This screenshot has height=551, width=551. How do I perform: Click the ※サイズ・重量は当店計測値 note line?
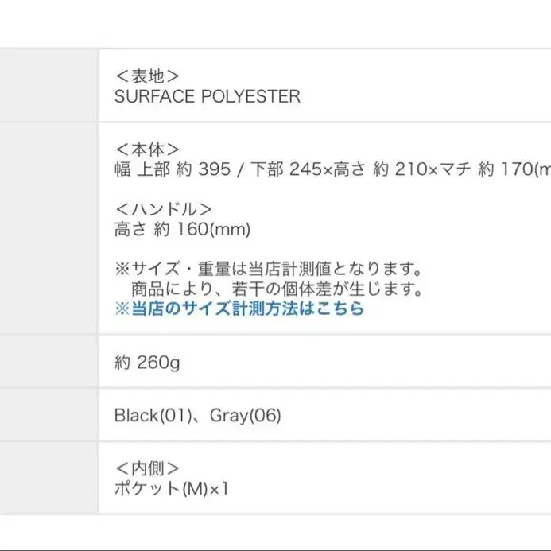click(x=268, y=269)
